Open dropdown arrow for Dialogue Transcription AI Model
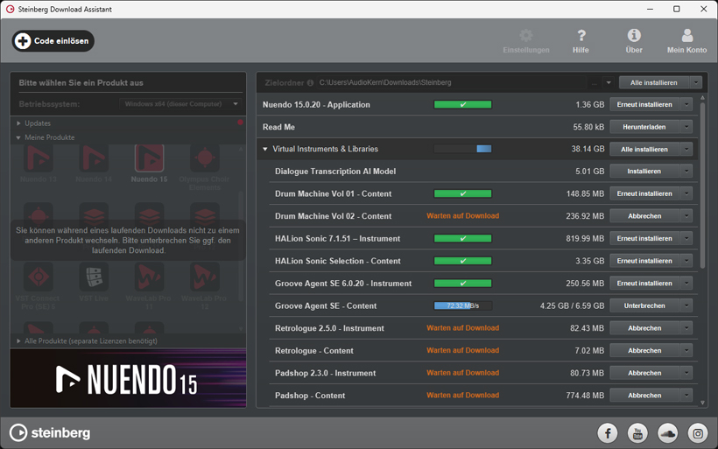This screenshot has height=449, width=718. [x=686, y=172]
